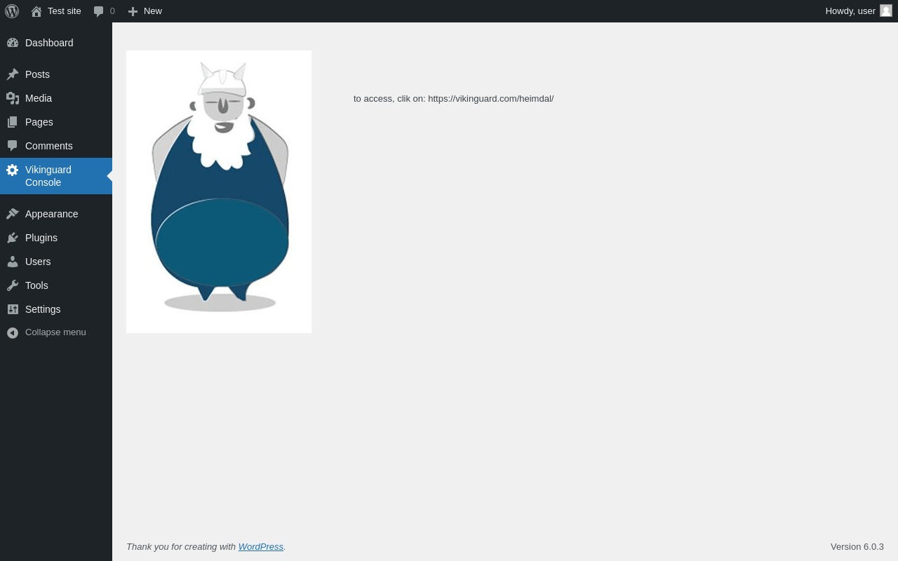Select Comments label in the sidebar
Image resolution: width=898 pixels, height=561 pixels.
(x=49, y=146)
